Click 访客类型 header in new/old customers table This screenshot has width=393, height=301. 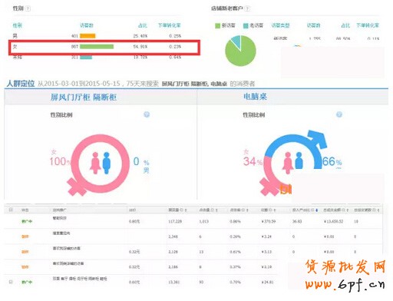click(x=280, y=25)
